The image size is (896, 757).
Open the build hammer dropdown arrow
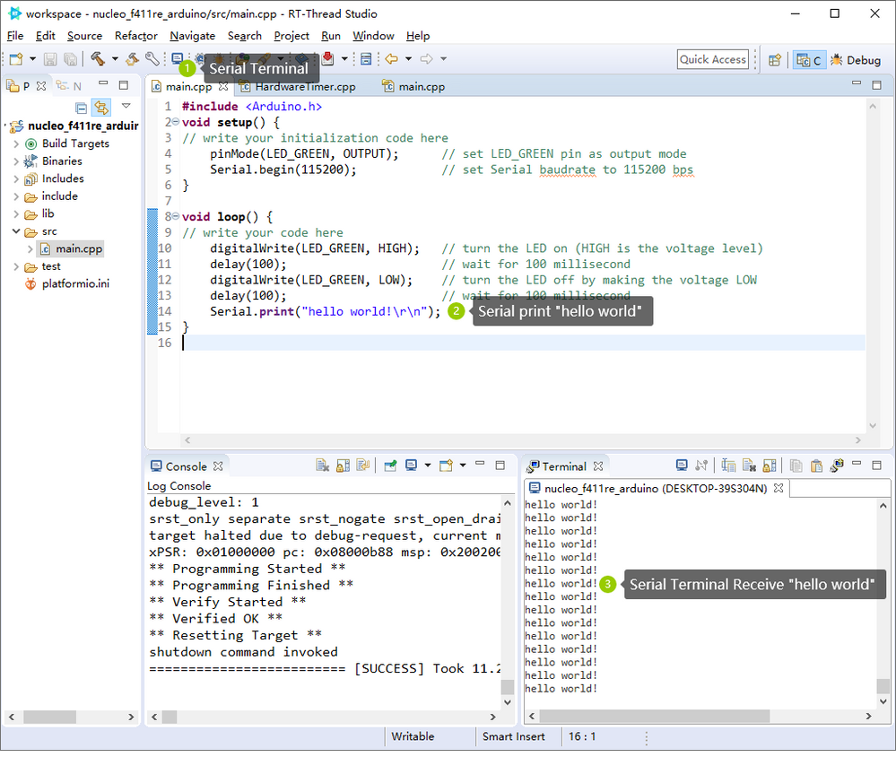coord(115,59)
